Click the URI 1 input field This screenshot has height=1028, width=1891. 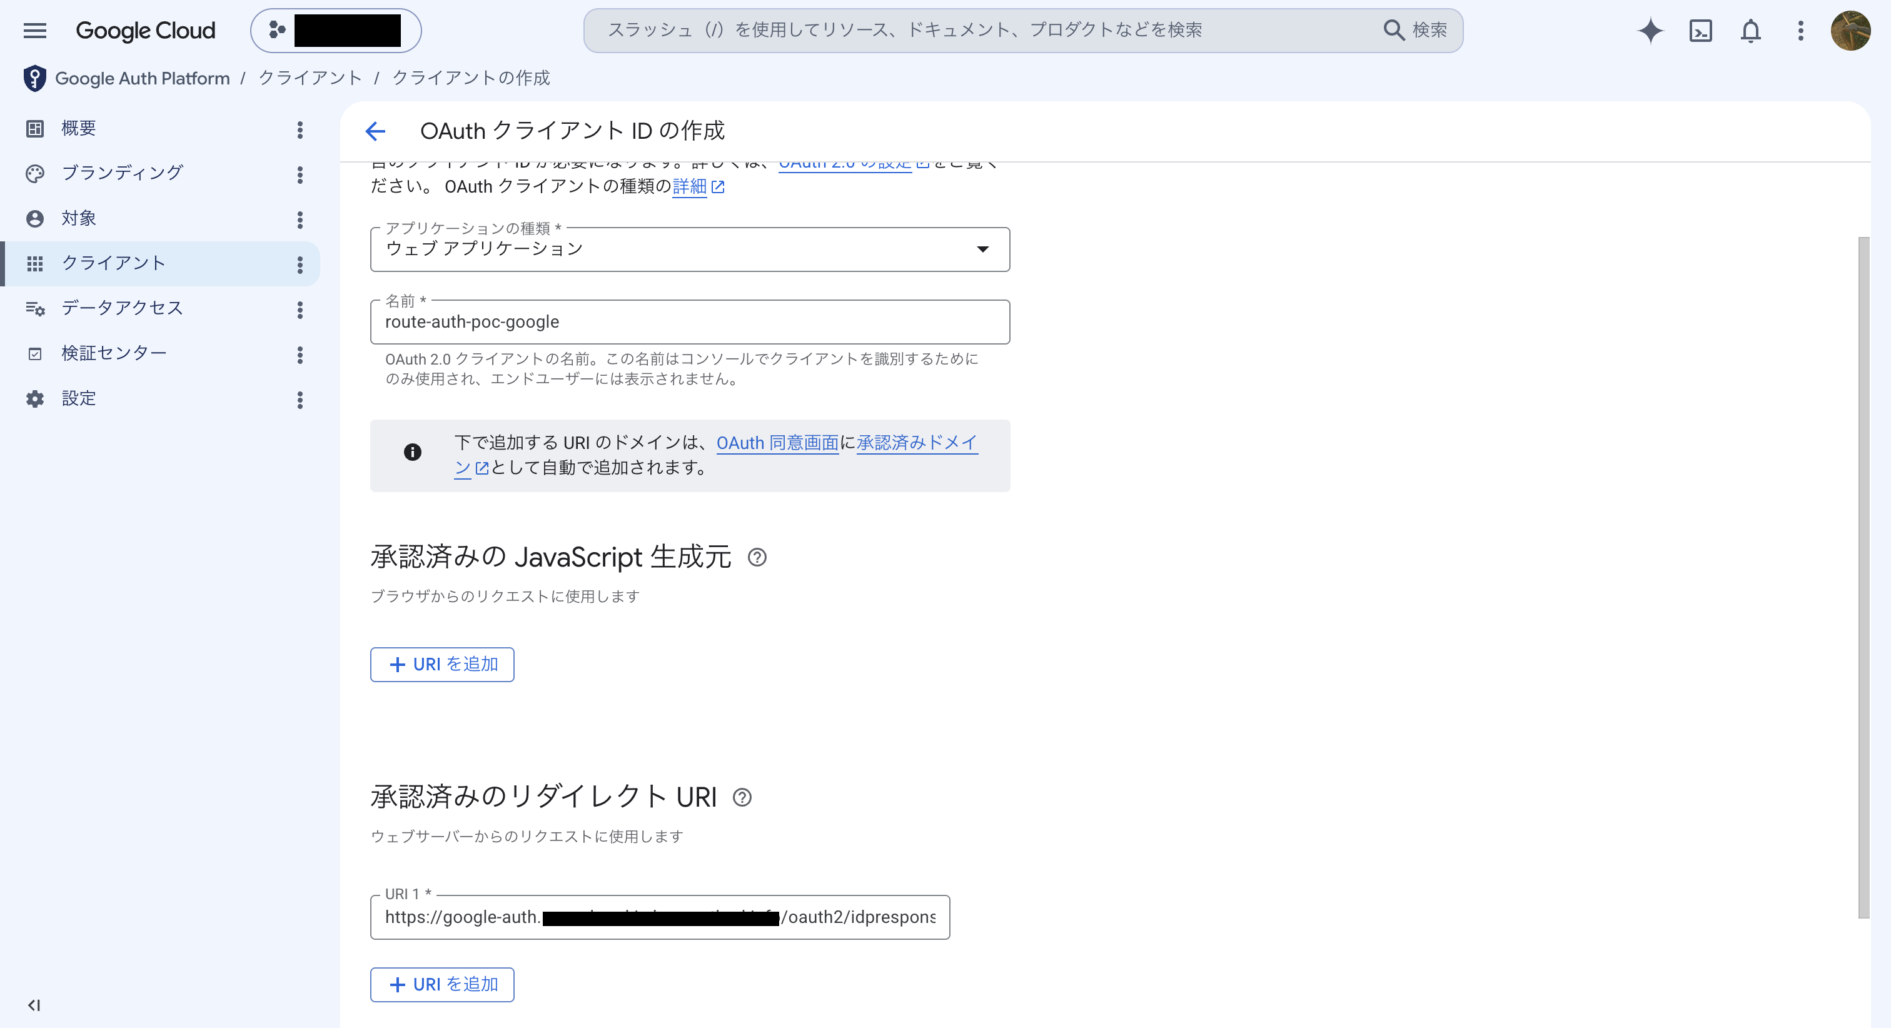(x=660, y=917)
